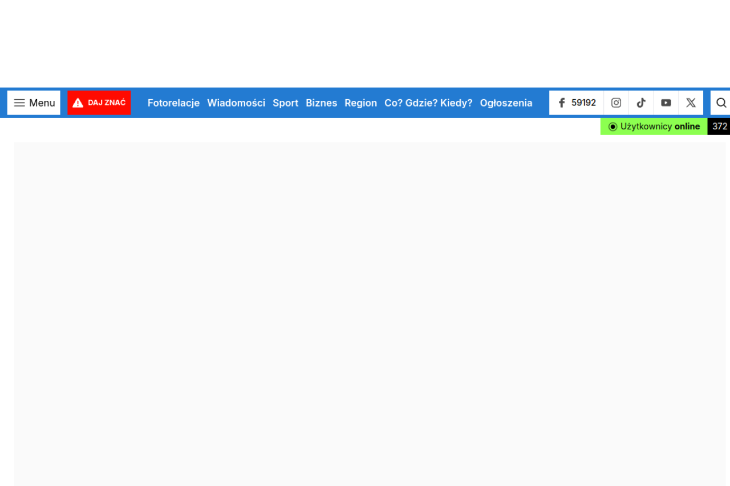
Task: Navigate to the Region section
Action: tap(360, 103)
